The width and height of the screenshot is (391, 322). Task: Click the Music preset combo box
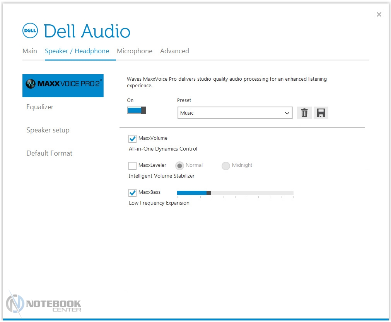[x=230, y=113]
